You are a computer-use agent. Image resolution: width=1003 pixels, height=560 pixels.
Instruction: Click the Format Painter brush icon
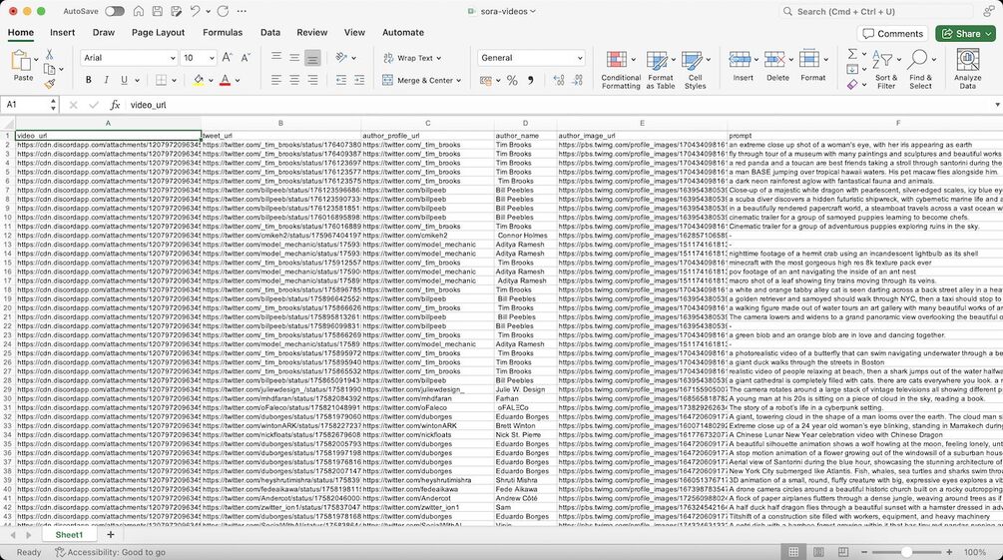(49, 84)
